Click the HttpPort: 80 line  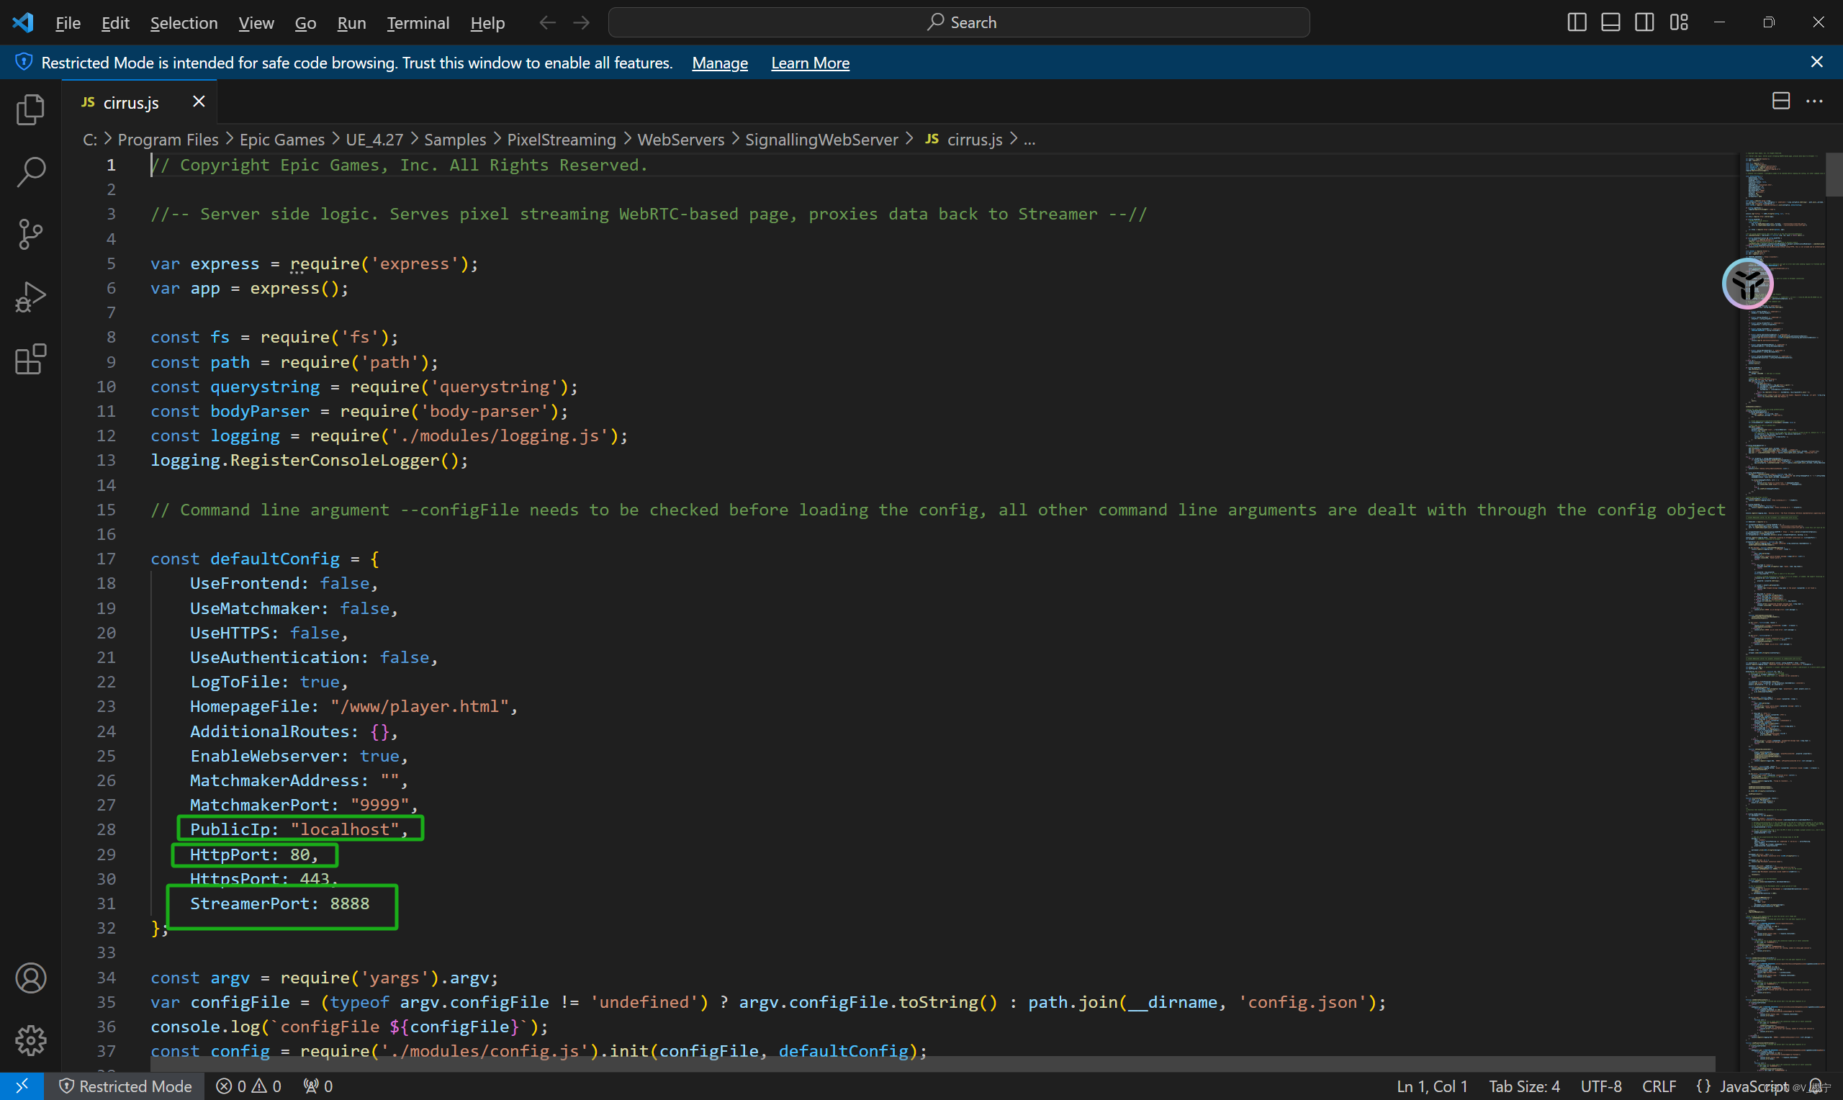coord(254,854)
